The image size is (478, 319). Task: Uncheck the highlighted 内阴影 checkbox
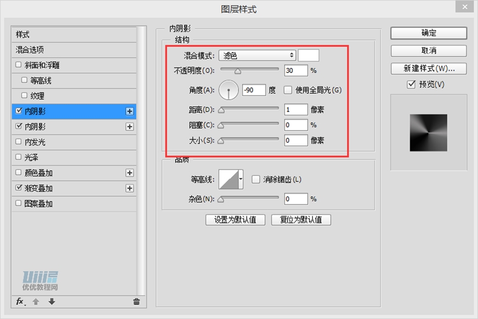pyautogui.click(x=19, y=111)
